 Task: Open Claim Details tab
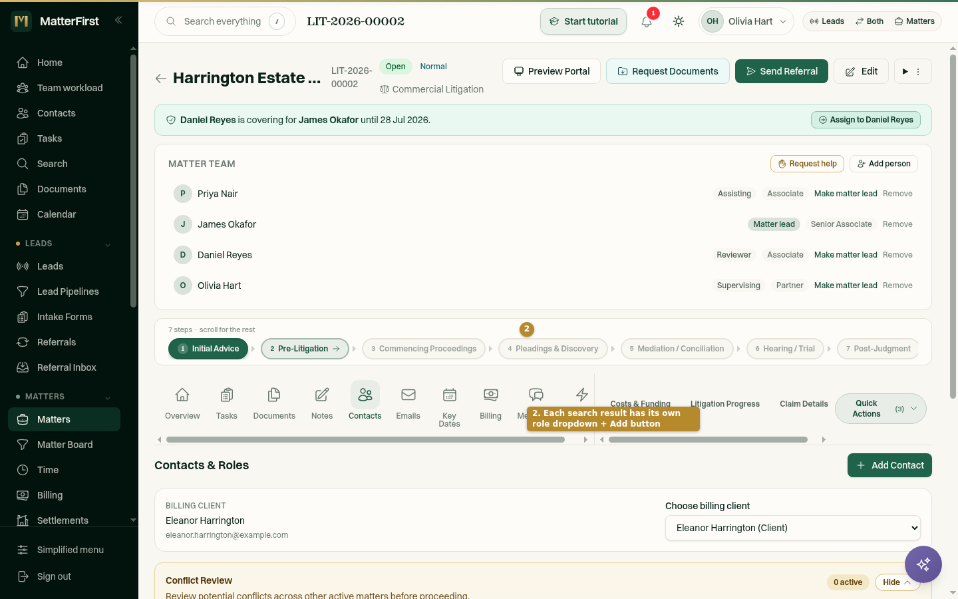coord(804,404)
